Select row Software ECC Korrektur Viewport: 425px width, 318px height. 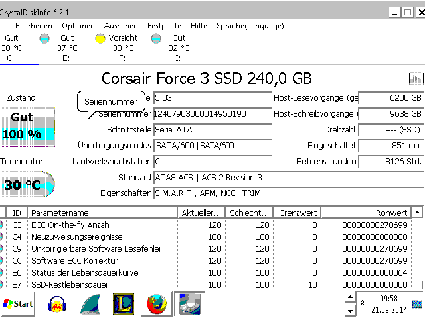coord(205,260)
